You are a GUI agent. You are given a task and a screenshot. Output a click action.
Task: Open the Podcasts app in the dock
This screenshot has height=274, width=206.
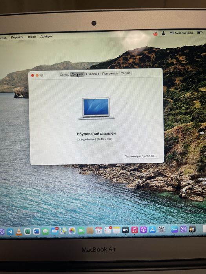(144, 230)
